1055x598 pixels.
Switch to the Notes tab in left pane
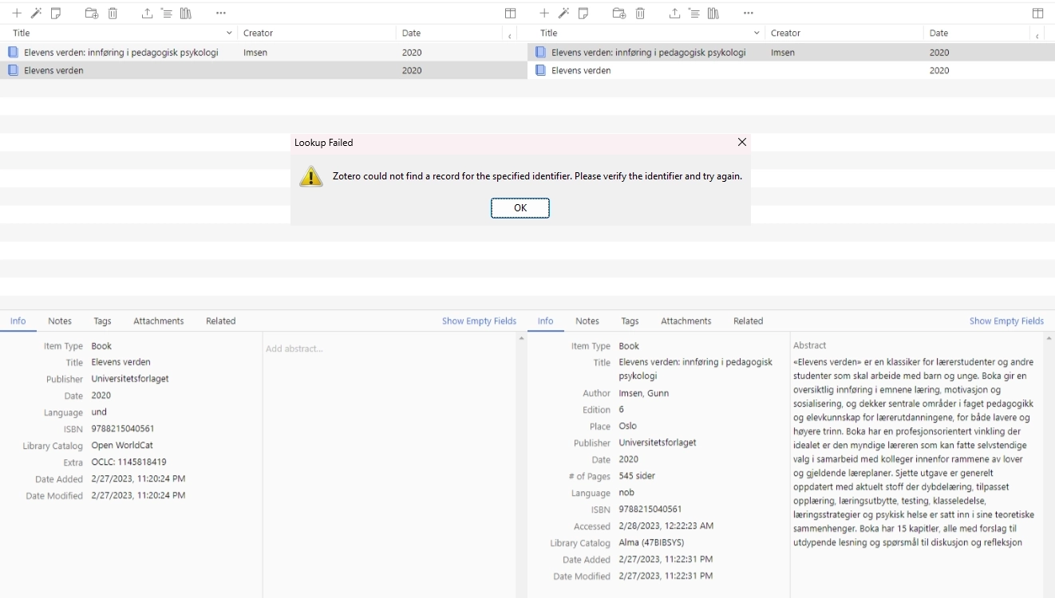click(60, 321)
